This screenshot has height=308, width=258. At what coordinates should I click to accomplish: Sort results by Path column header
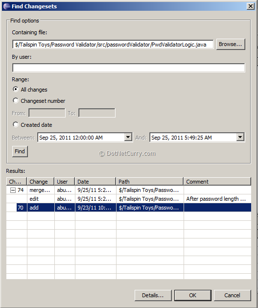[x=150, y=182]
